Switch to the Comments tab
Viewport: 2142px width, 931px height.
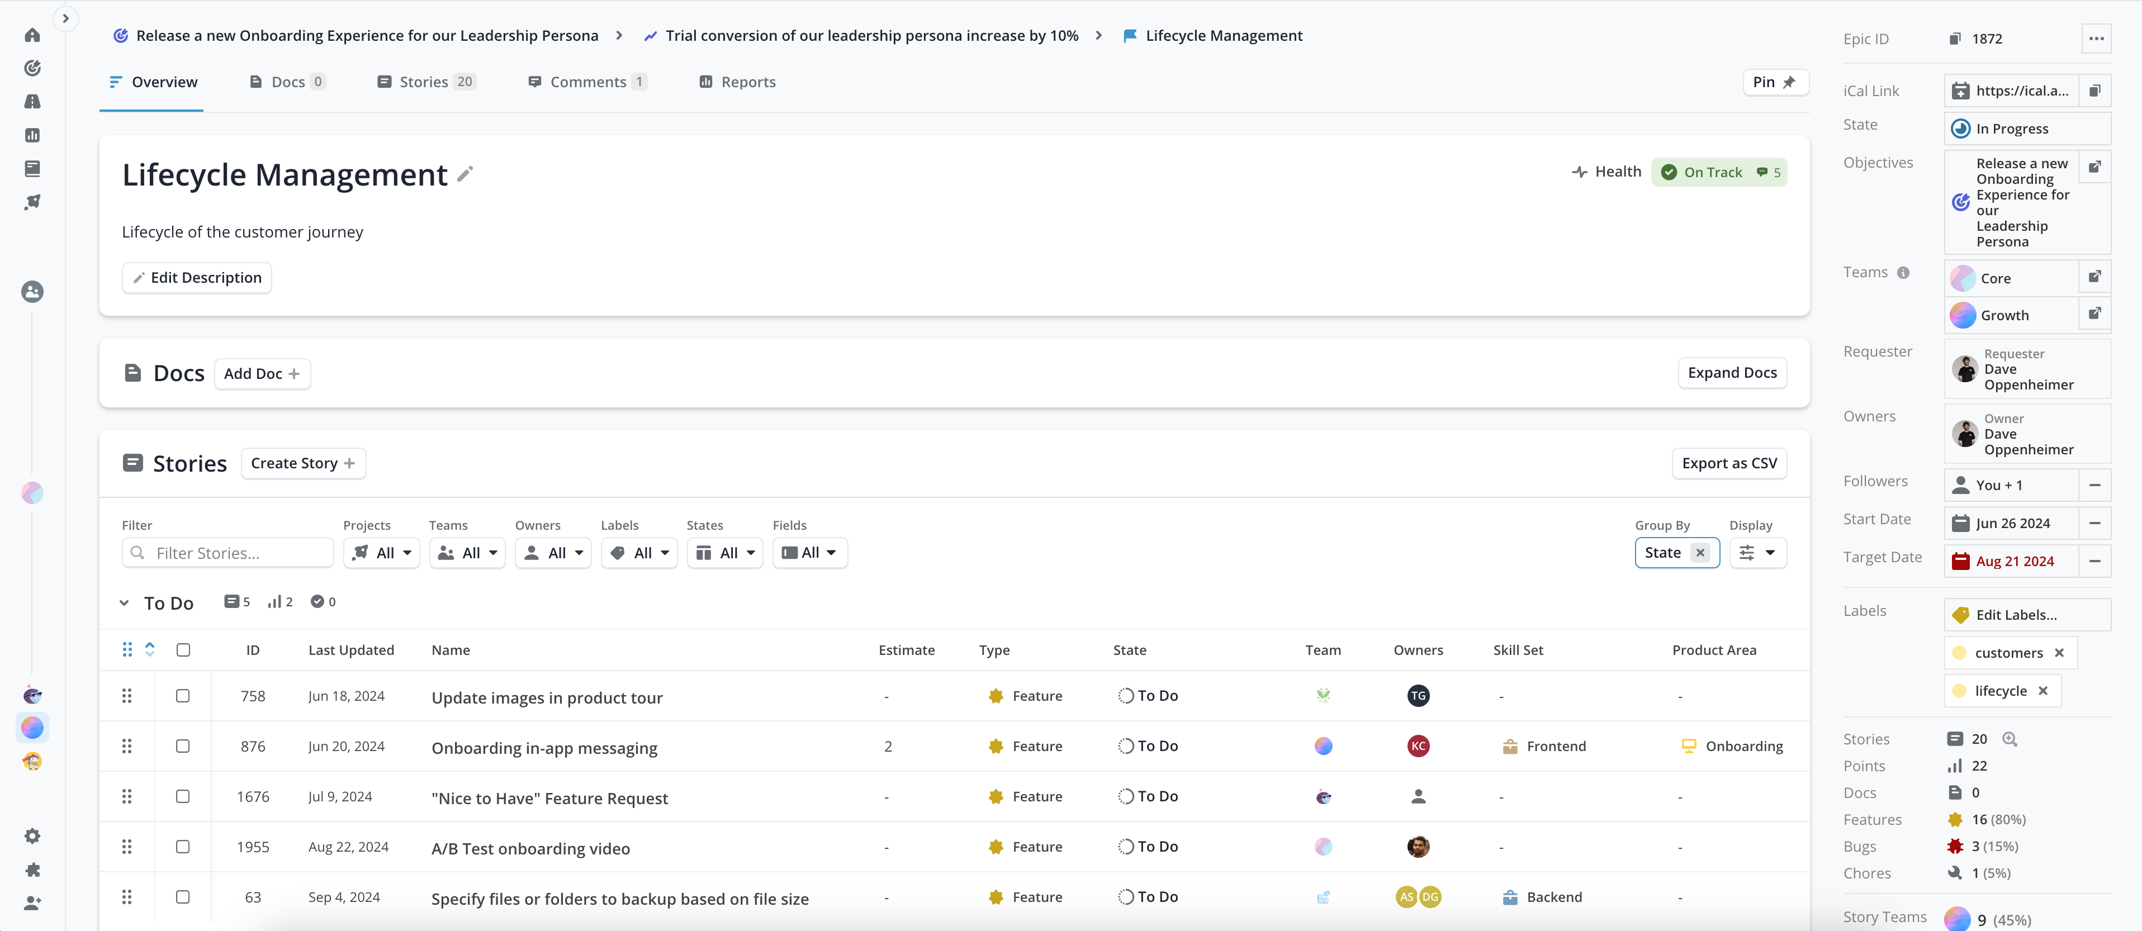(x=587, y=82)
